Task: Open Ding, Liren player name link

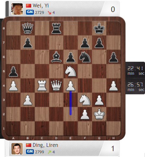Action: [x=45, y=145]
